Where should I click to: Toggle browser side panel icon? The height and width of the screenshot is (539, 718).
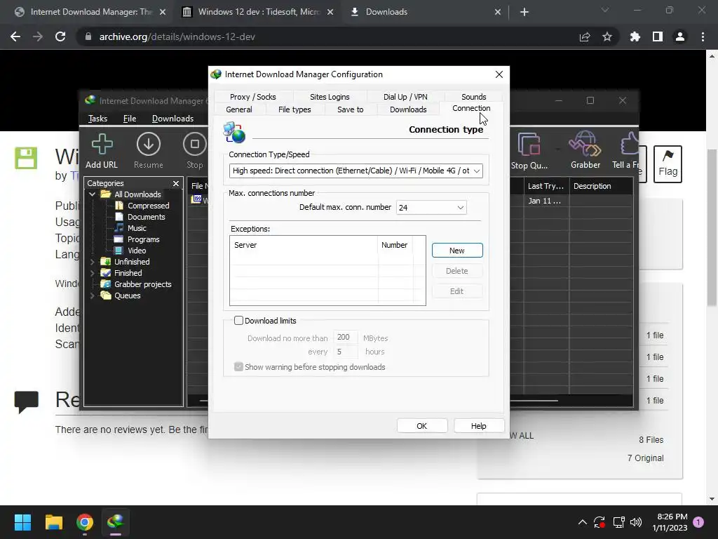(657, 36)
